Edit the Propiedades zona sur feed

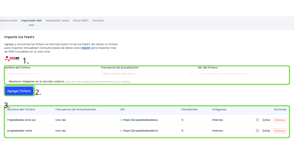click(267, 120)
